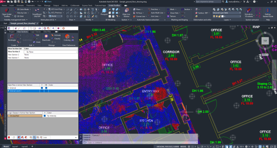
Task: Click the red lamp icon in the bottom panel toolbar
Action: (x=9, y=137)
